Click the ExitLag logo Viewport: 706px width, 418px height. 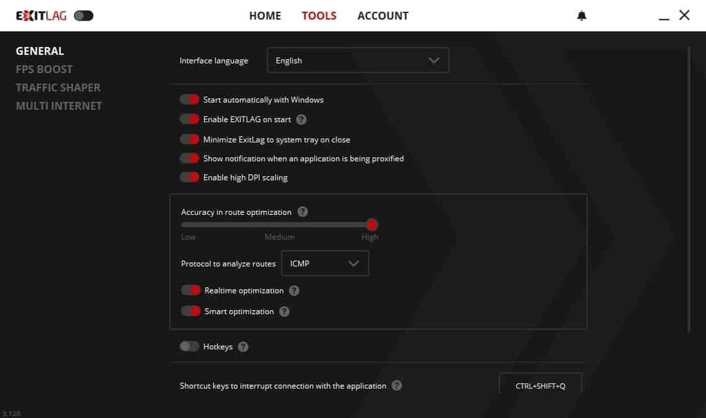[x=41, y=16]
